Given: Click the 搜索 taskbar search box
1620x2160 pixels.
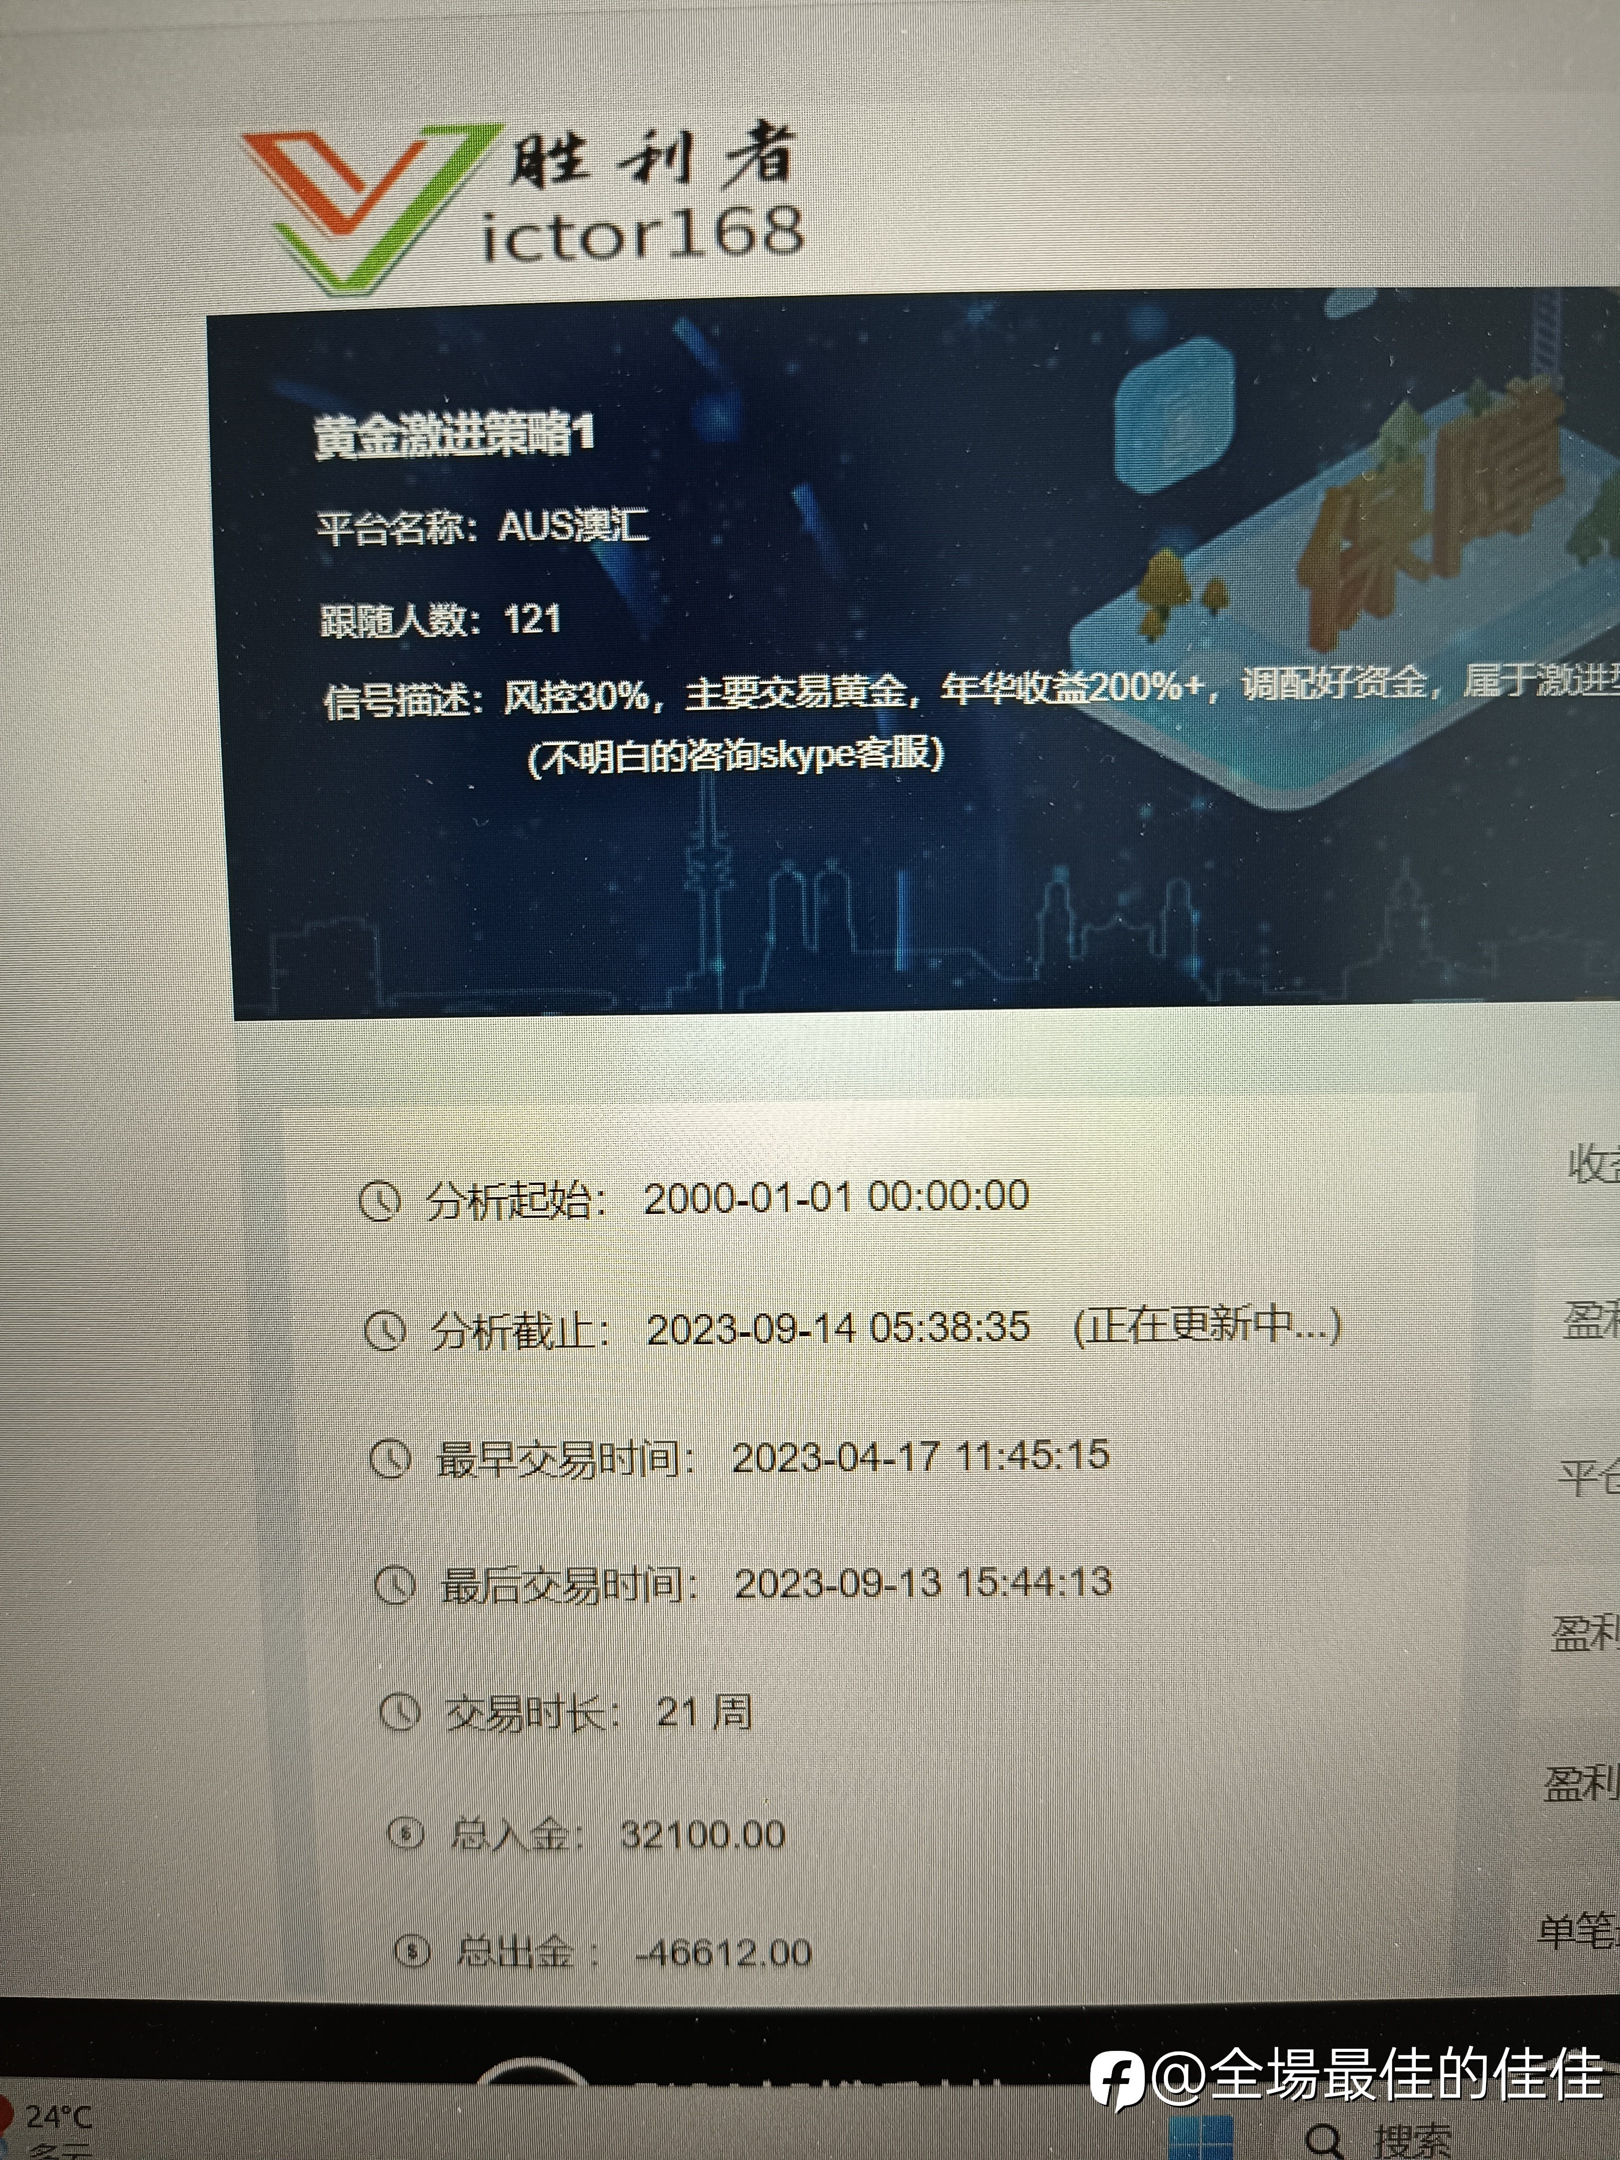Looking at the screenshot, I should 1412,2140.
